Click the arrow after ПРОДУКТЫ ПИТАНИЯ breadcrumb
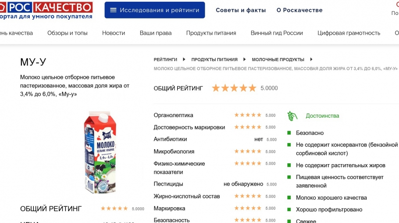Screen dimensions: 399x223 pyautogui.click(x=244, y=59)
